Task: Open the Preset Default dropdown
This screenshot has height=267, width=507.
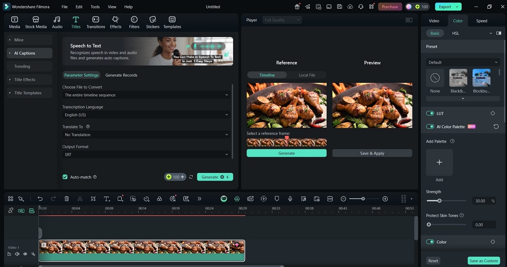Action: (x=463, y=62)
